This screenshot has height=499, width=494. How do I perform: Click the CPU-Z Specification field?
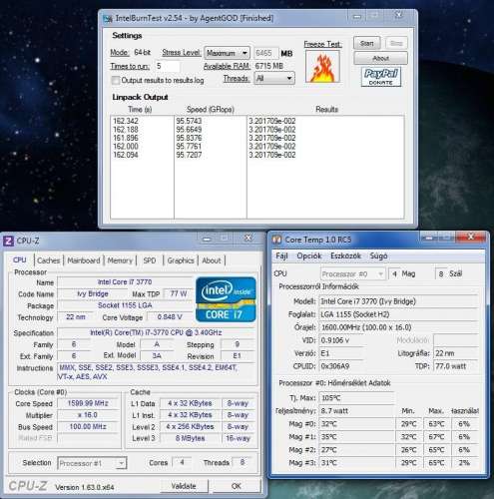point(156,332)
